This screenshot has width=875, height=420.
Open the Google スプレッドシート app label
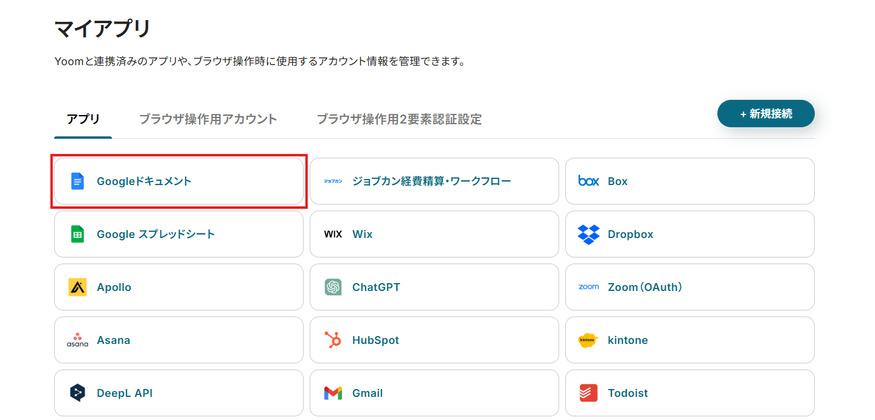[156, 234]
